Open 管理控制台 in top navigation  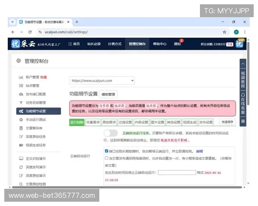point(137,44)
